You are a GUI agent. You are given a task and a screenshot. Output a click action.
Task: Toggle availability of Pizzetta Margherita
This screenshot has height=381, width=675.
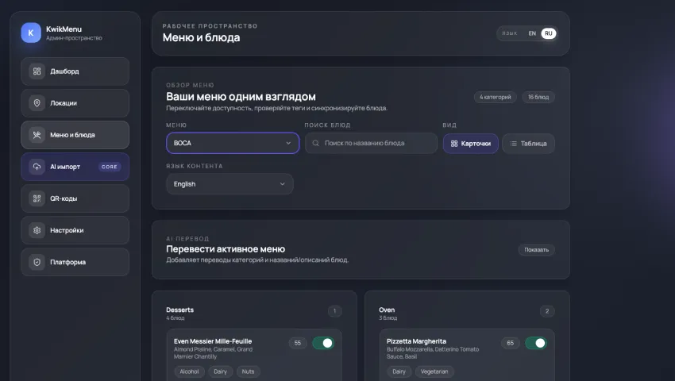coord(536,343)
